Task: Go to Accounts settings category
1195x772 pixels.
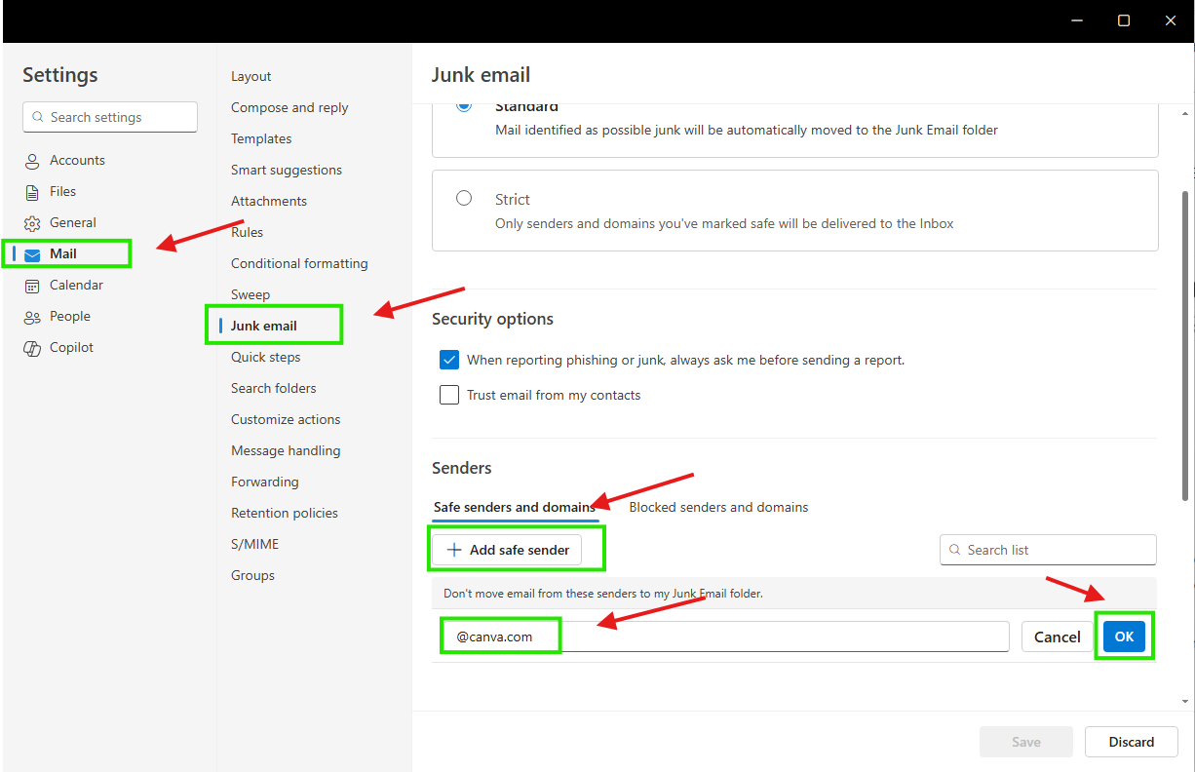Action: tap(77, 160)
